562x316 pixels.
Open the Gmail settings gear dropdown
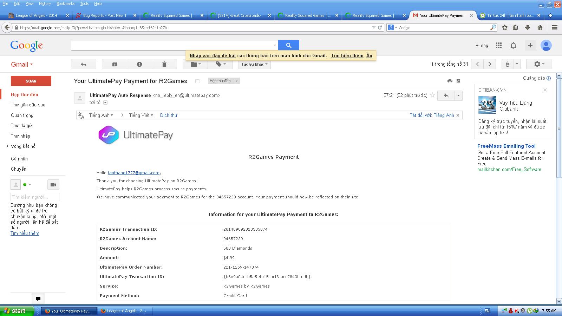click(x=538, y=64)
